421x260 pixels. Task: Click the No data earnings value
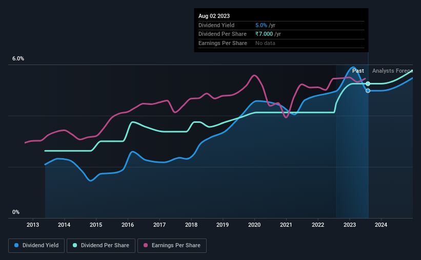coord(265,43)
